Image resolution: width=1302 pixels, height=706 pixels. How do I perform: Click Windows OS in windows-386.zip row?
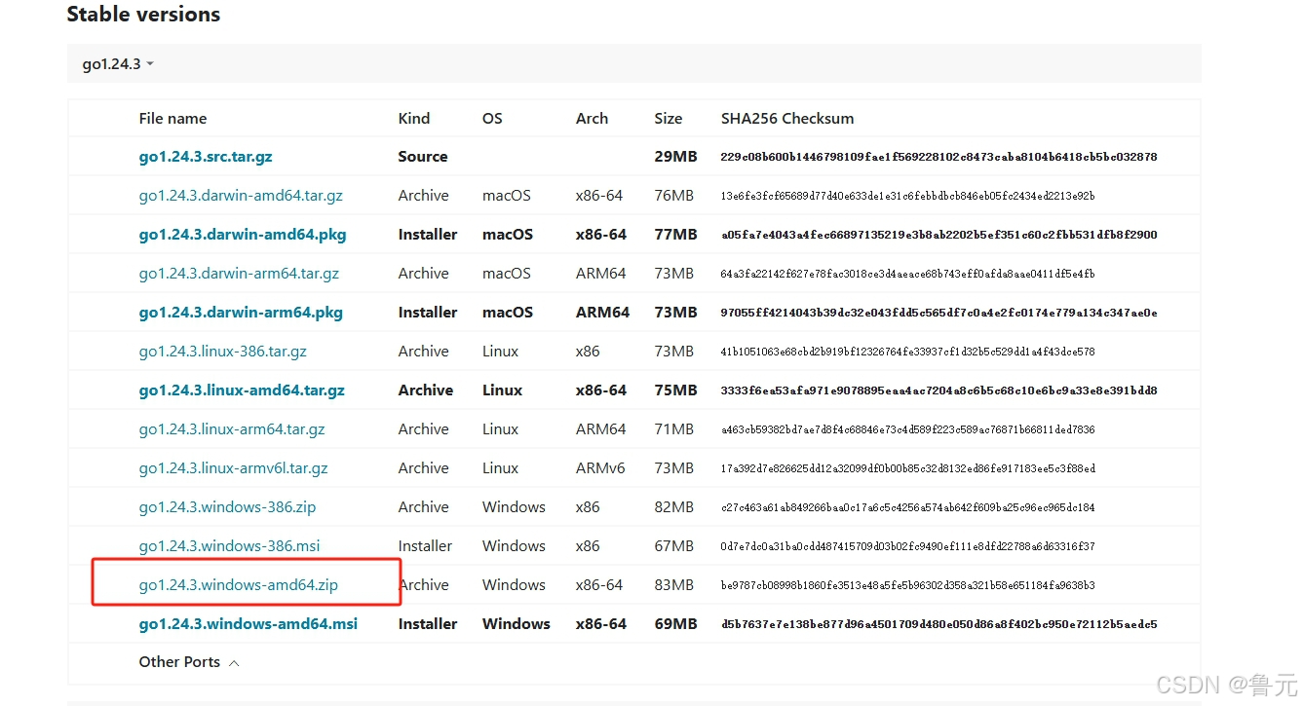click(514, 507)
